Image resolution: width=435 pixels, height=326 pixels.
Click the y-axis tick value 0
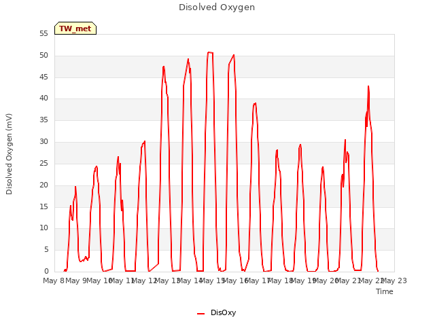(46, 271)
